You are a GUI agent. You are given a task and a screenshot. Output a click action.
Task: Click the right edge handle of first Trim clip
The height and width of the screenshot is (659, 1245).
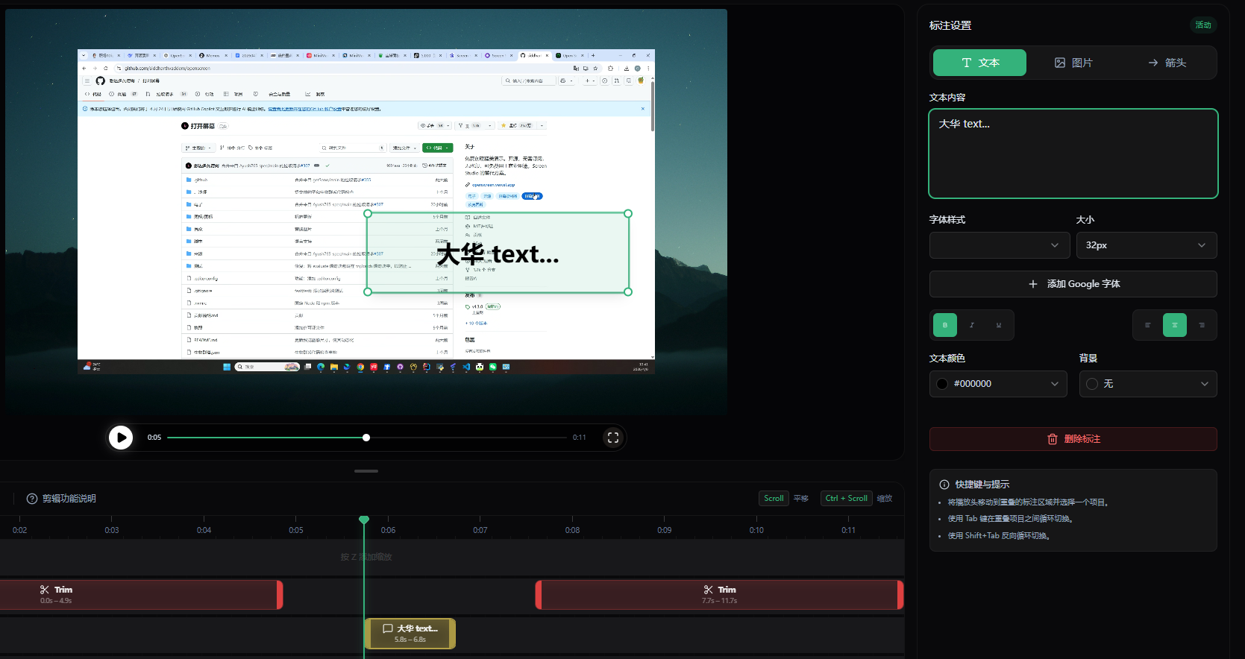click(280, 595)
